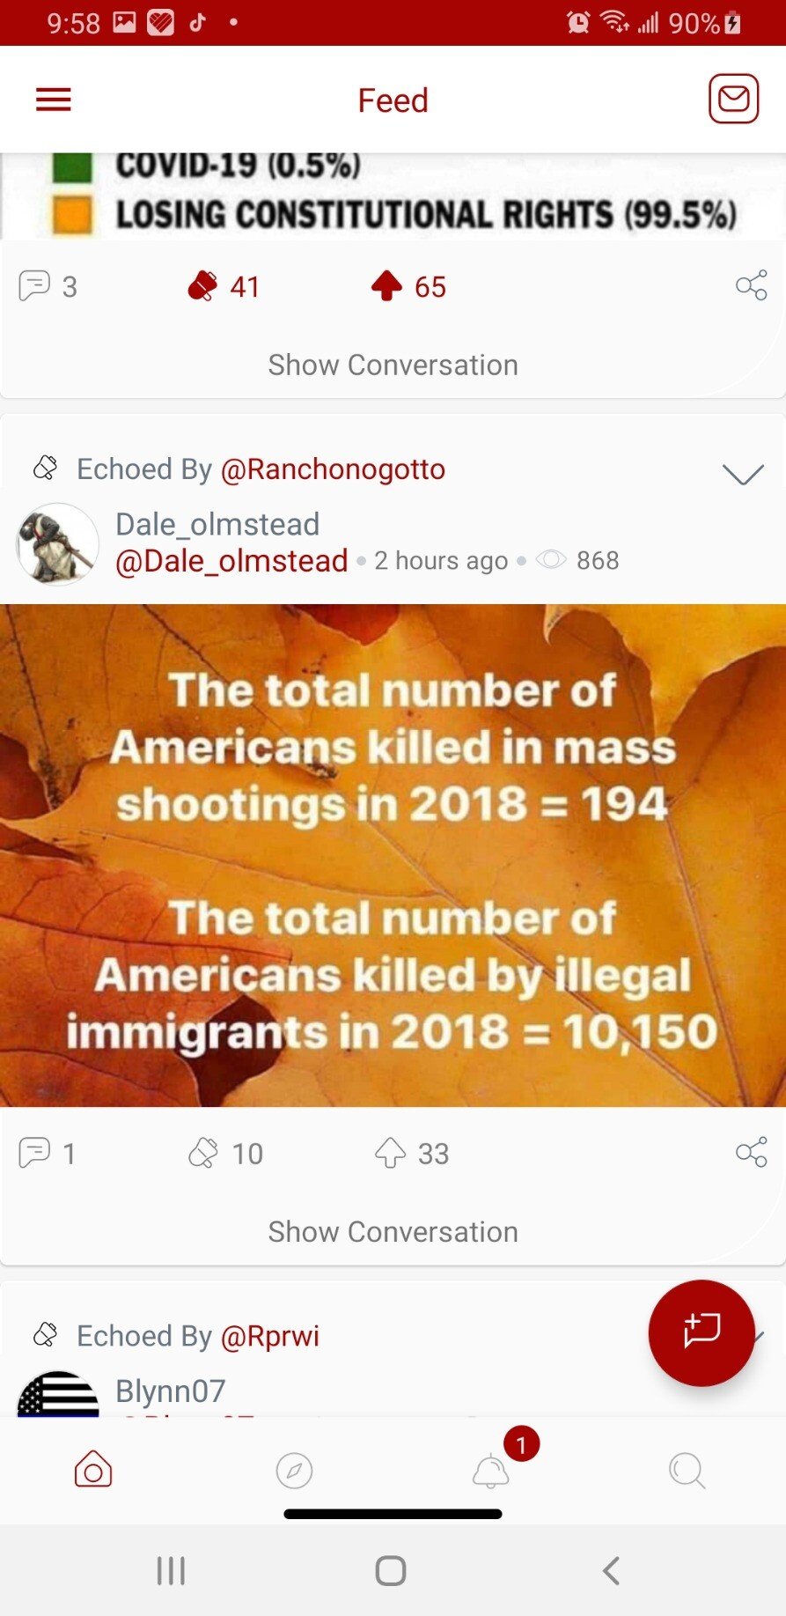Image resolution: width=786 pixels, height=1616 pixels.
Task: Open the messages inbox icon
Action: pyautogui.click(x=733, y=100)
